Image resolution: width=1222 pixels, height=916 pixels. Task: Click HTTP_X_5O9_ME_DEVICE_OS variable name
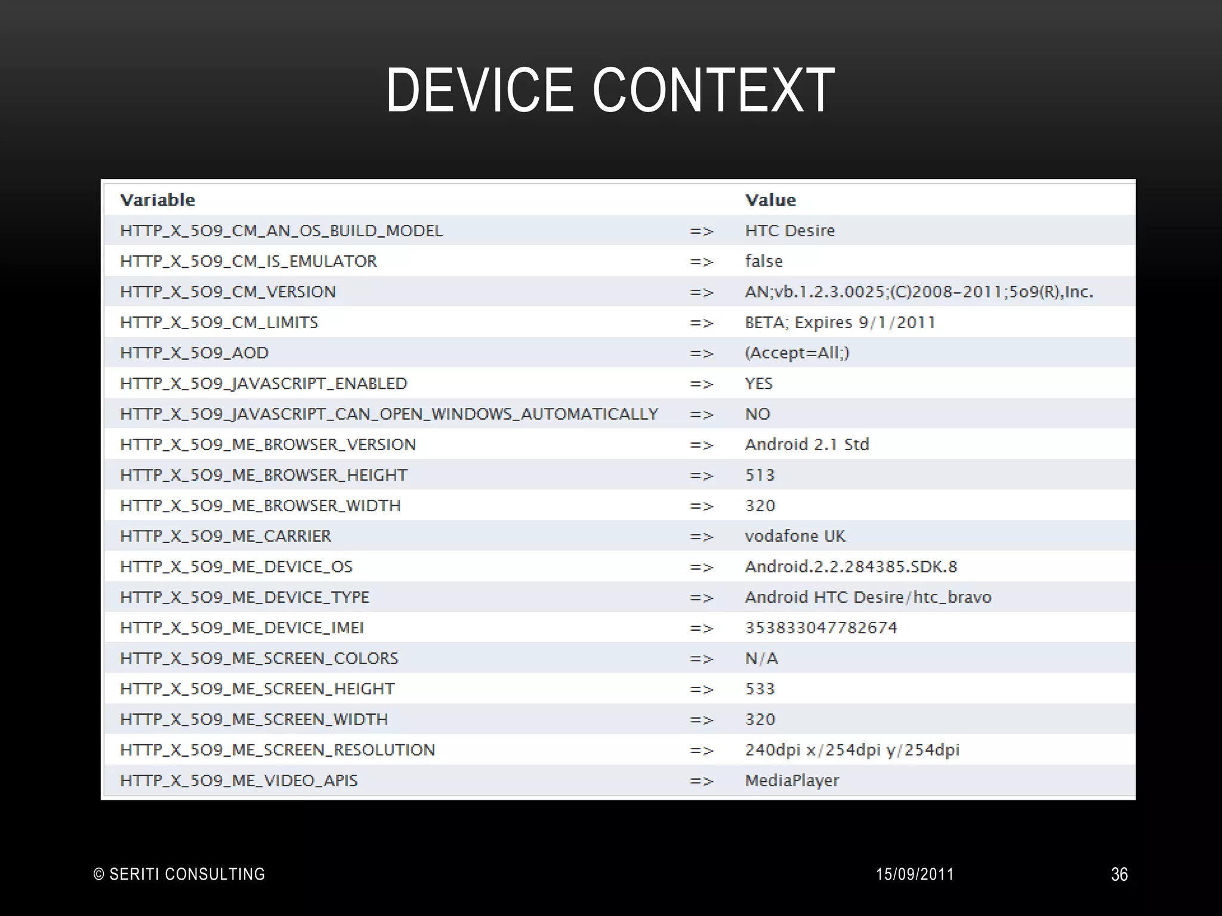coord(236,567)
